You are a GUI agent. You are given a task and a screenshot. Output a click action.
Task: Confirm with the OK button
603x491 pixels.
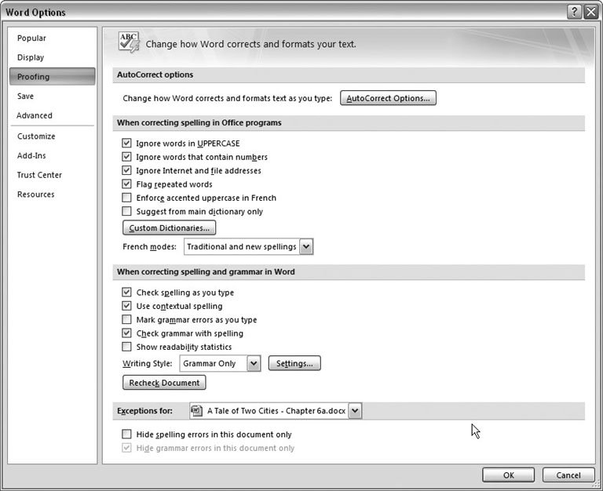point(509,475)
